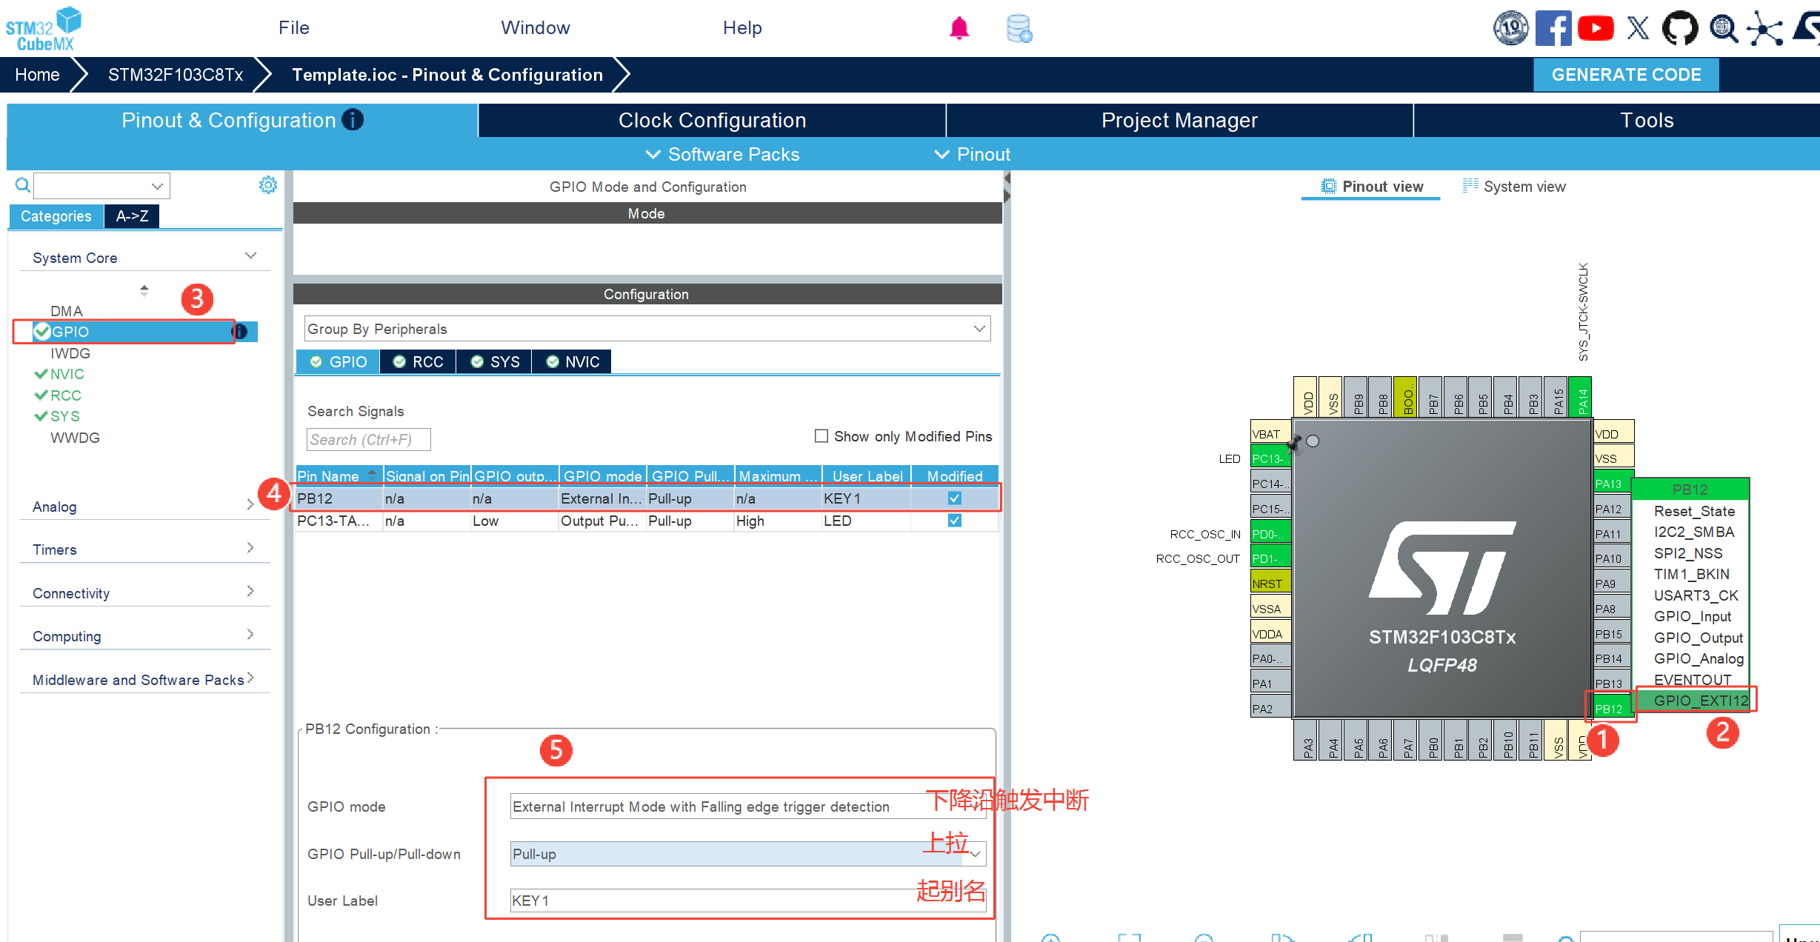Expand the Computing category
The height and width of the screenshot is (942, 1820).
145,636
